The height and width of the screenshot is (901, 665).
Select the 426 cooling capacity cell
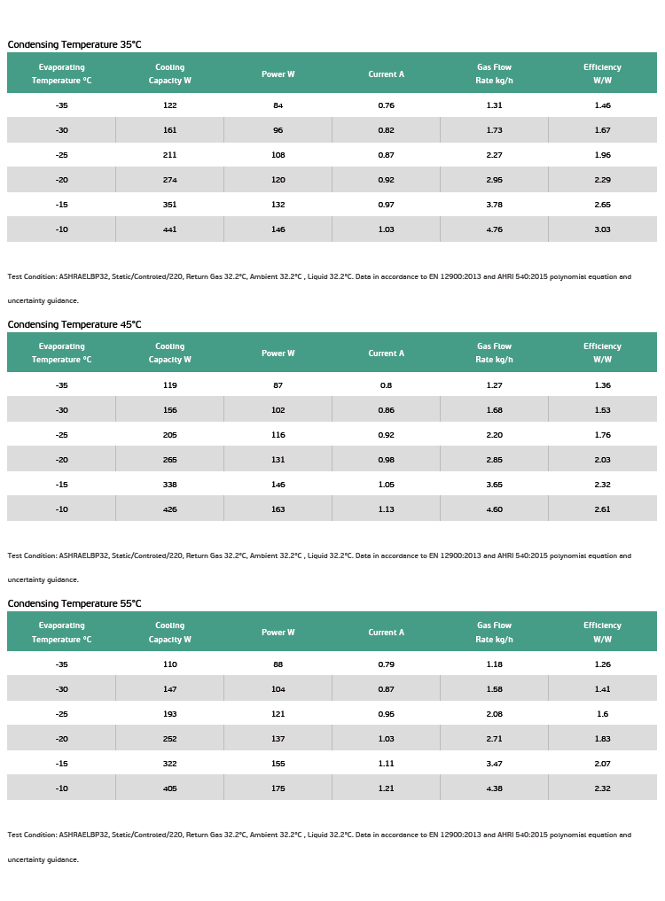(x=169, y=509)
